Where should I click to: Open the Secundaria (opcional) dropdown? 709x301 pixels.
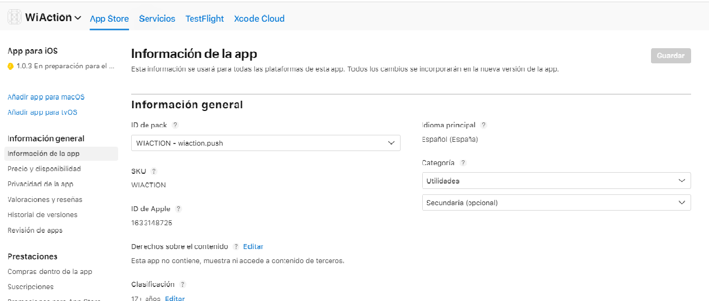click(556, 202)
